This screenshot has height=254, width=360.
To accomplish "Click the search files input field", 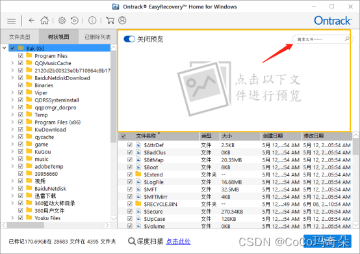I will click(x=321, y=39).
